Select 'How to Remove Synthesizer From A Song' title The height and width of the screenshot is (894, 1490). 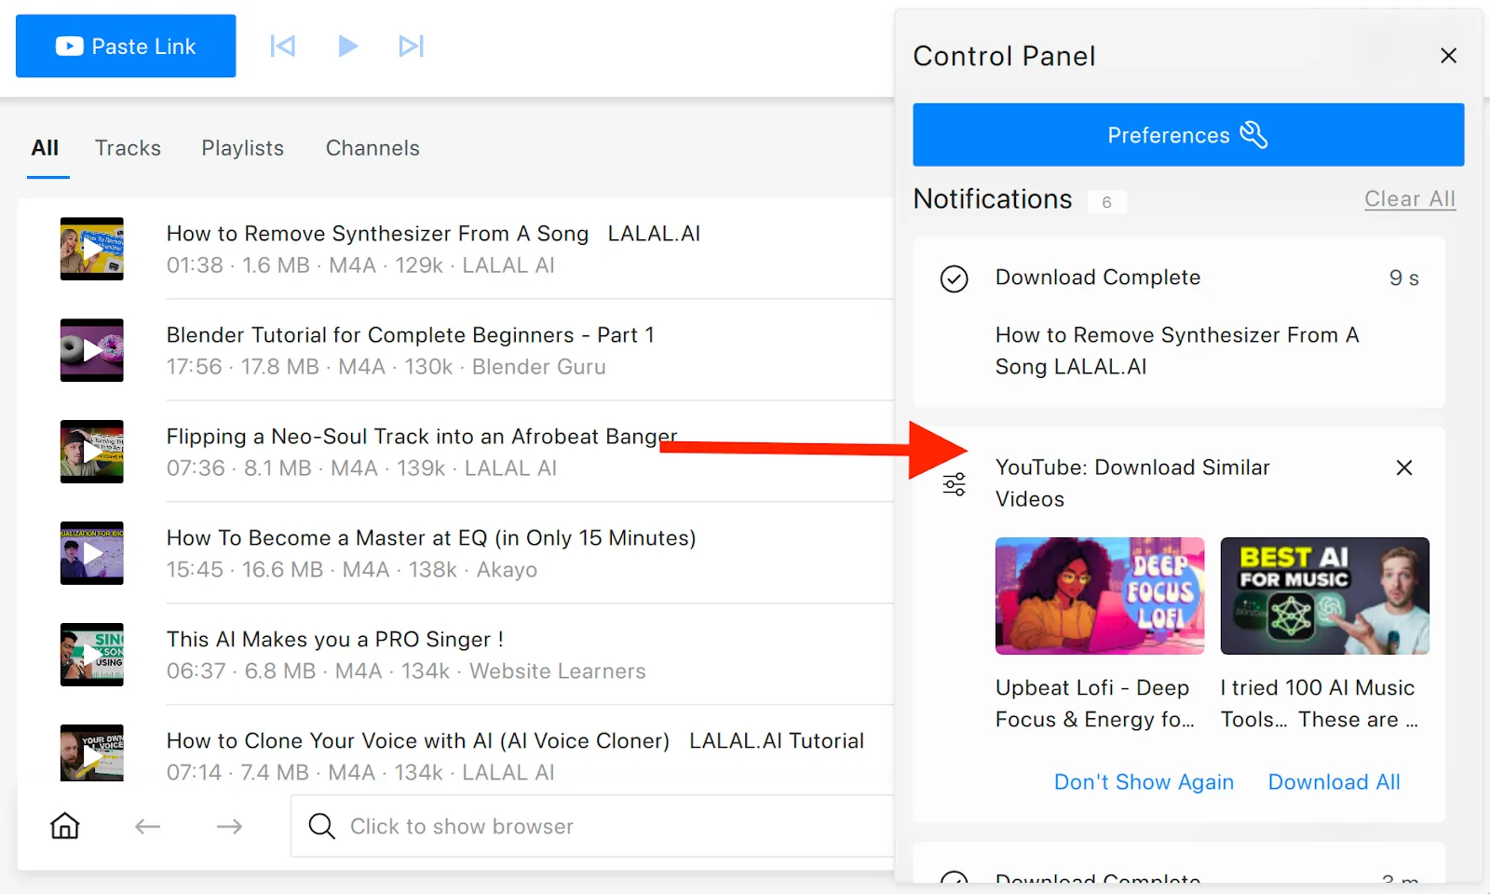(433, 234)
